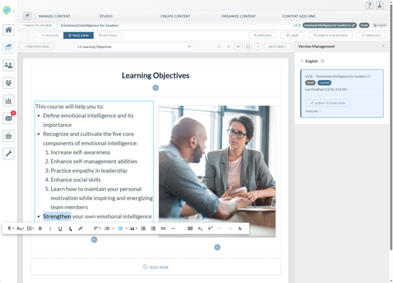Click the increase indent icon

click(x=153, y=228)
